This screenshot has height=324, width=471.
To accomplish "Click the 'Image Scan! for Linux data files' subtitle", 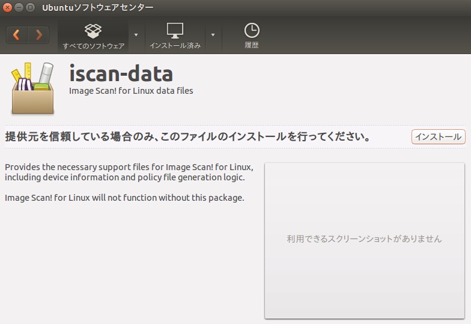I will (x=131, y=91).
